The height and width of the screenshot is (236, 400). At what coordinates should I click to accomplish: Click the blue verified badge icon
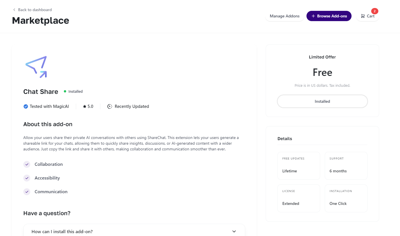click(26, 106)
